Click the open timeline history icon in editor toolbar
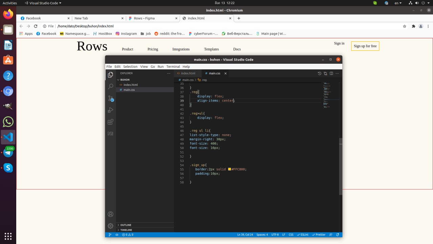The image size is (433, 244). click(319, 73)
